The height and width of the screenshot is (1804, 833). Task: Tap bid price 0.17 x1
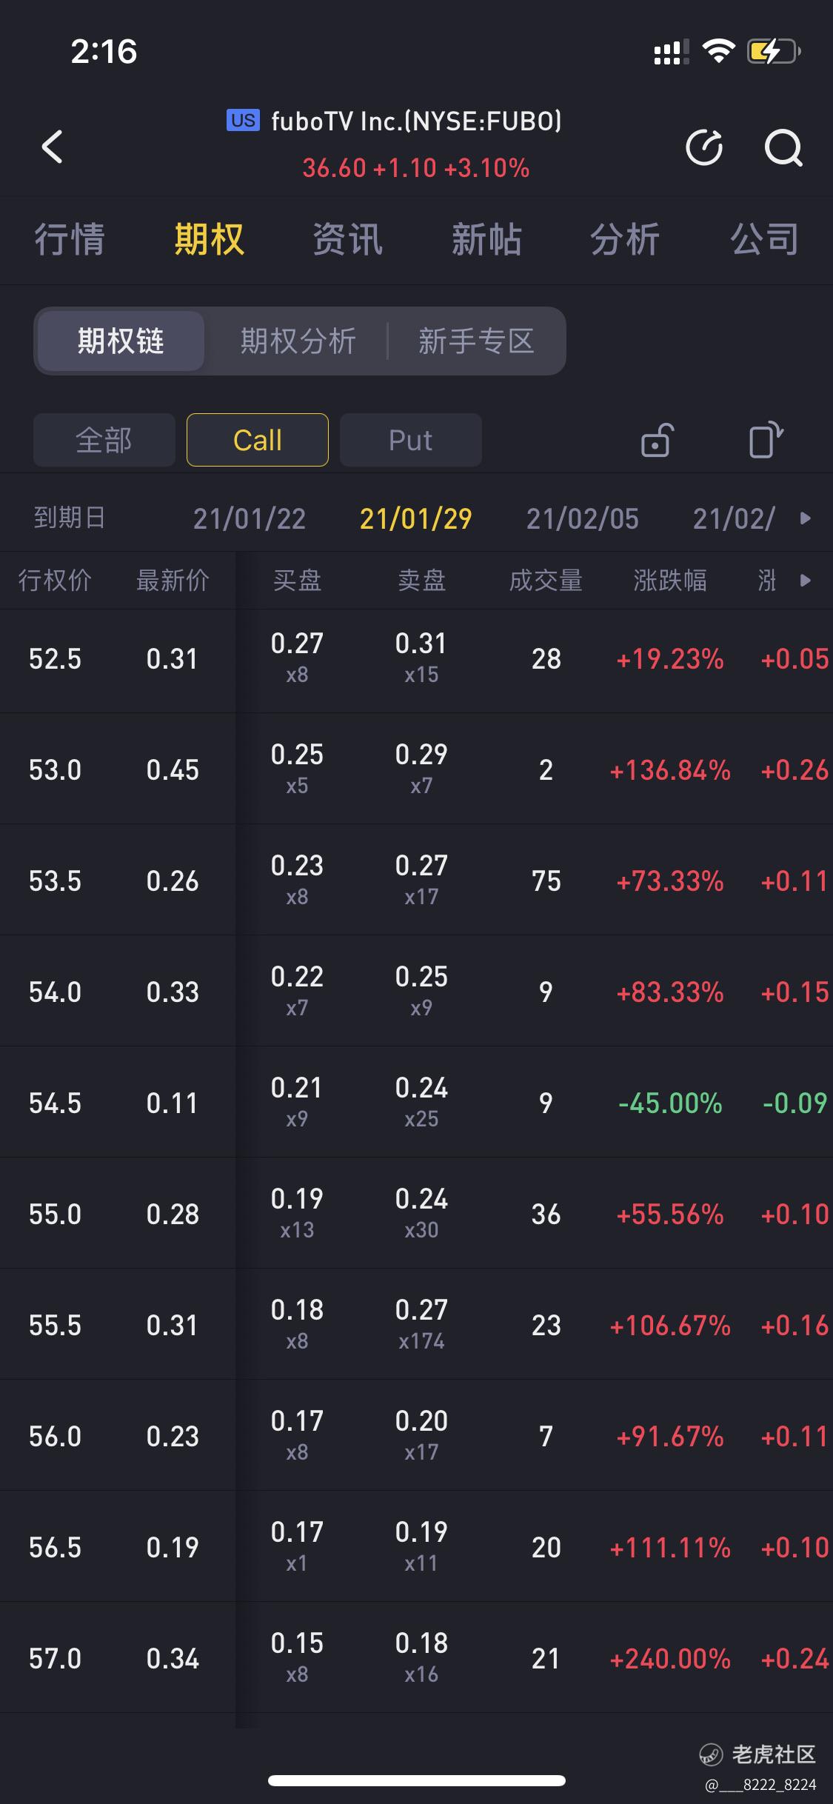[x=297, y=1546]
